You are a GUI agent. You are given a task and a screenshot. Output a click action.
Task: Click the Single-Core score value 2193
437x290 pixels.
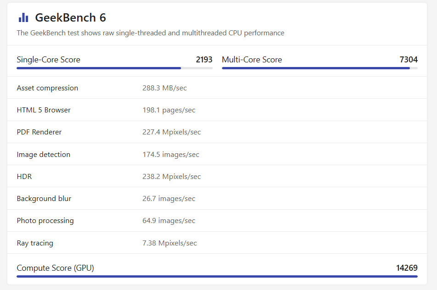[204, 60]
